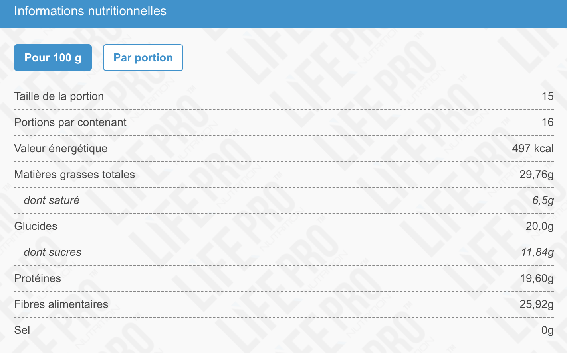567x353 pixels.
Task: Select the Taille de la portion label
Action: pos(59,96)
